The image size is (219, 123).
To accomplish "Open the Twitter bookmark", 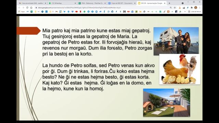I will click(65, 12).
